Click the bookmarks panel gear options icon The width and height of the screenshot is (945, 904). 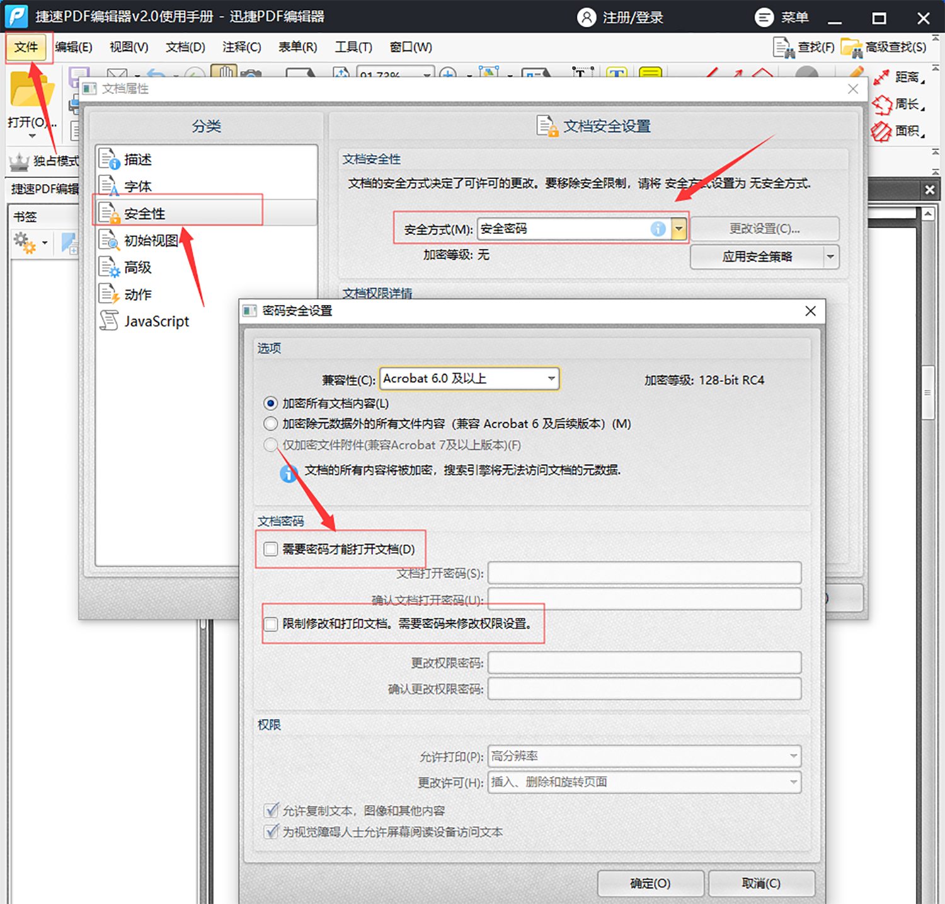tap(25, 243)
